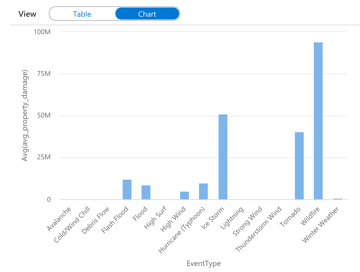Click the Ice Storm bar
Viewport: 360px width, 272px height.
click(223, 157)
